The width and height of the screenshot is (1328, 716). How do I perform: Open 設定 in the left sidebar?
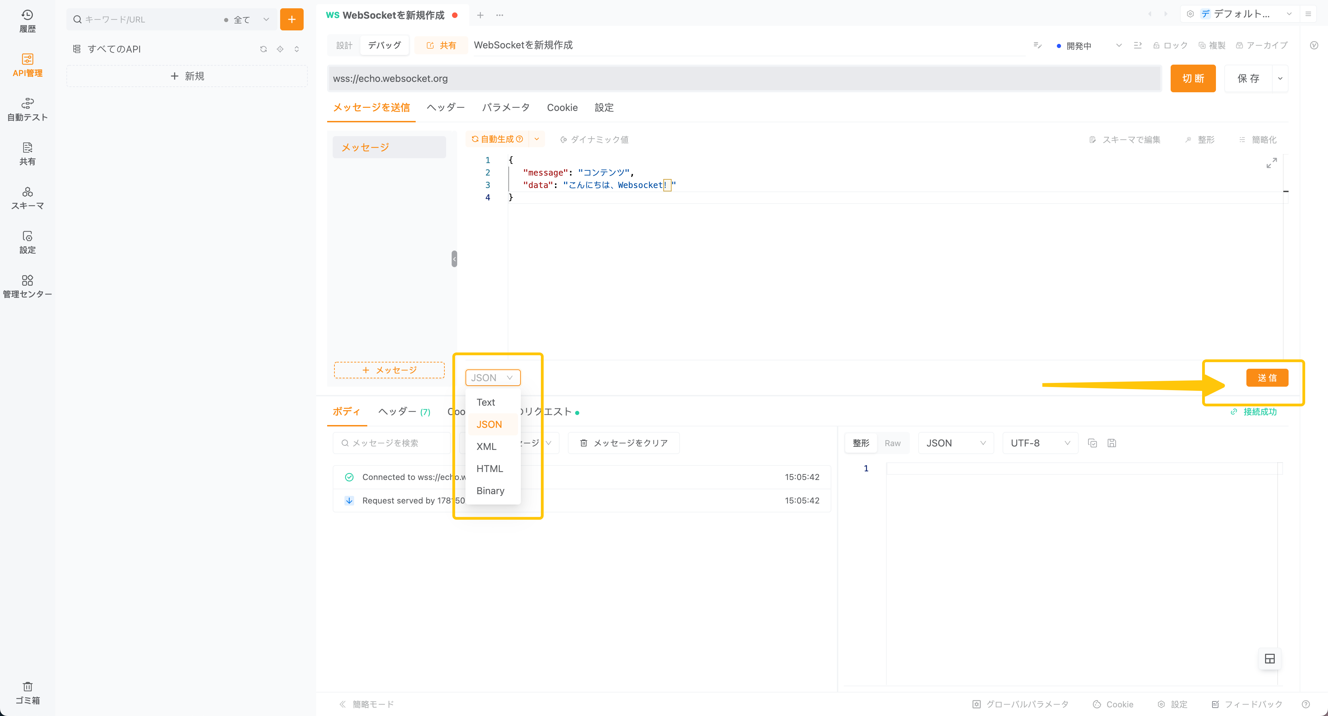click(27, 243)
